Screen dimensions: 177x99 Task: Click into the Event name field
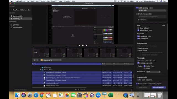(157, 20)
